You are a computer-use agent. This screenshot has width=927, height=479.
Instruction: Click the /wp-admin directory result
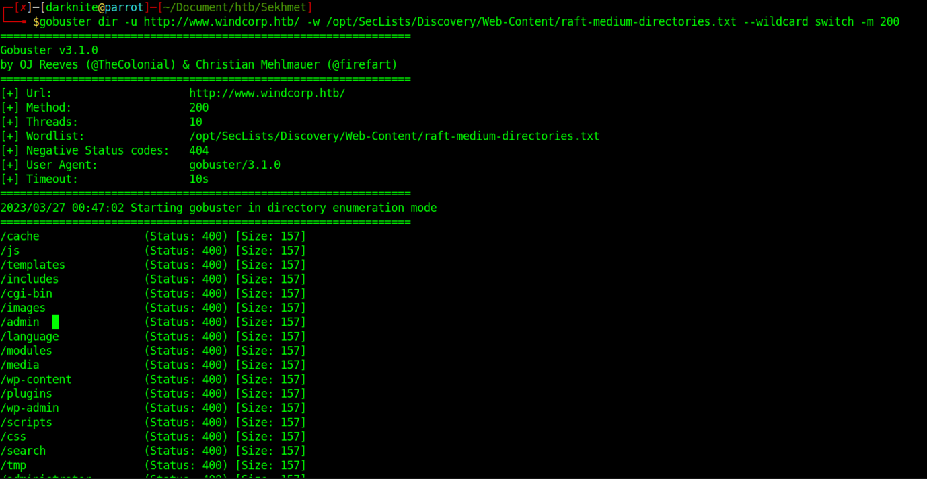coord(30,408)
